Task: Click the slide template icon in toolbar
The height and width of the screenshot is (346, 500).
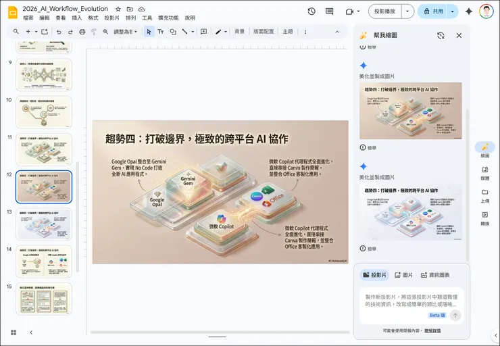Action: (45, 32)
